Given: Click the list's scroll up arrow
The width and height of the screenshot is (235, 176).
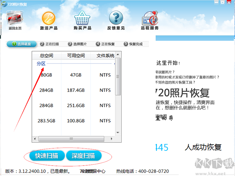Looking at the screenshot, I should pyautogui.click(x=118, y=55).
